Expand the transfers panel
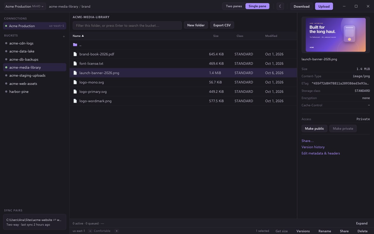The image size is (374, 234). pyautogui.click(x=362, y=223)
